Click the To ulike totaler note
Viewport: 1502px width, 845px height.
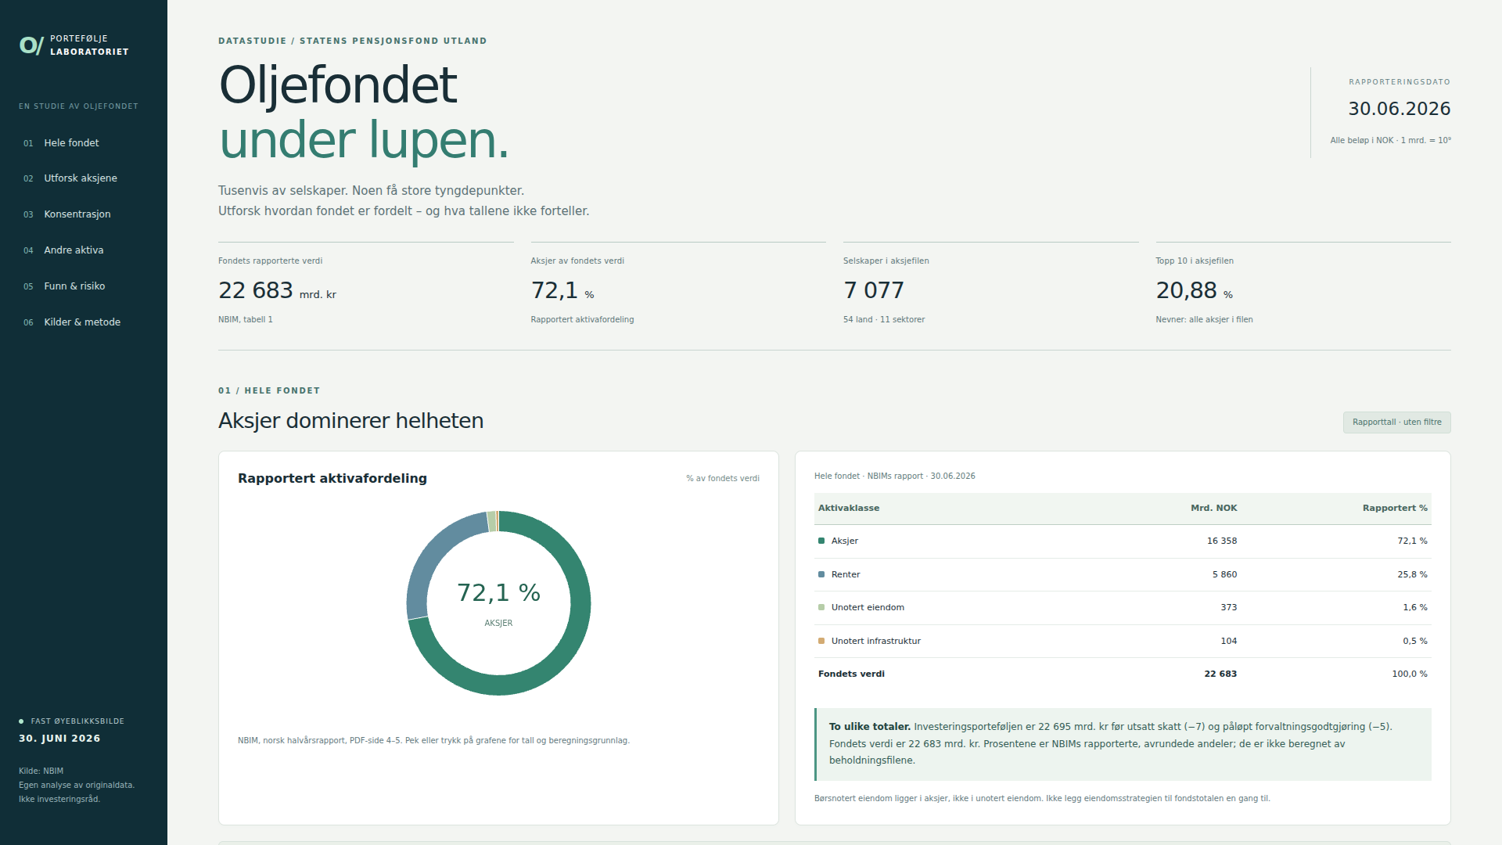click(1123, 744)
